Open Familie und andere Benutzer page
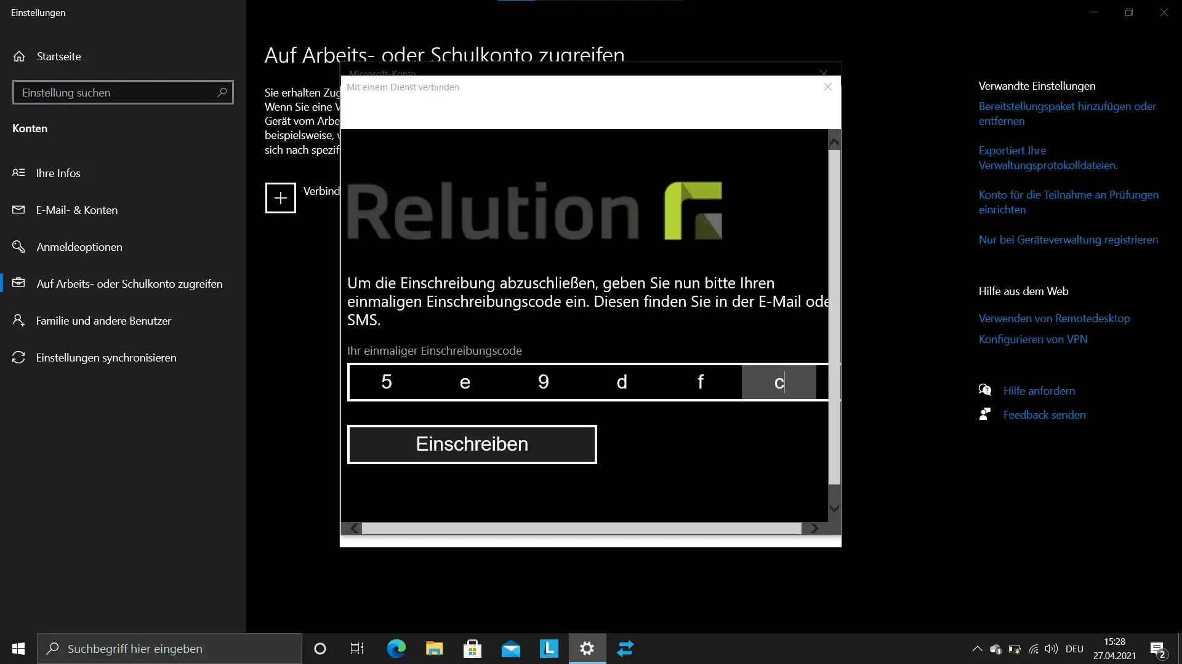 tap(123, 320)
